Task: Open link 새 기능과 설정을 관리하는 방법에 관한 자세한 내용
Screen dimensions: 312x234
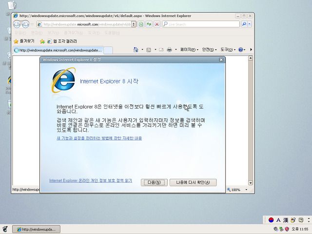Action: (x=99, y=138)
